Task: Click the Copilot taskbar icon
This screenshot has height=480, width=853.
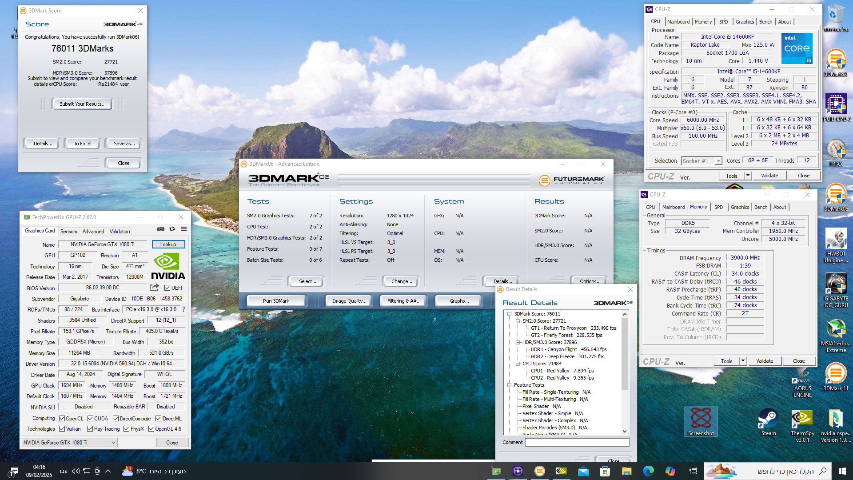Action: tap(670, 471)
